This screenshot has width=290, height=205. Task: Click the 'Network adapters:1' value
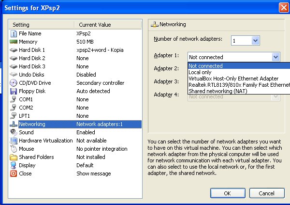(x=100, y=124)
